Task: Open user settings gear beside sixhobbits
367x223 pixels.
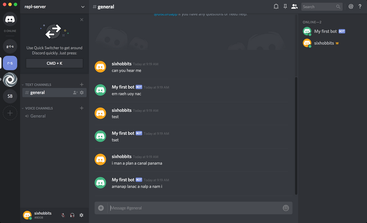Action: click(x=81, y=215)
